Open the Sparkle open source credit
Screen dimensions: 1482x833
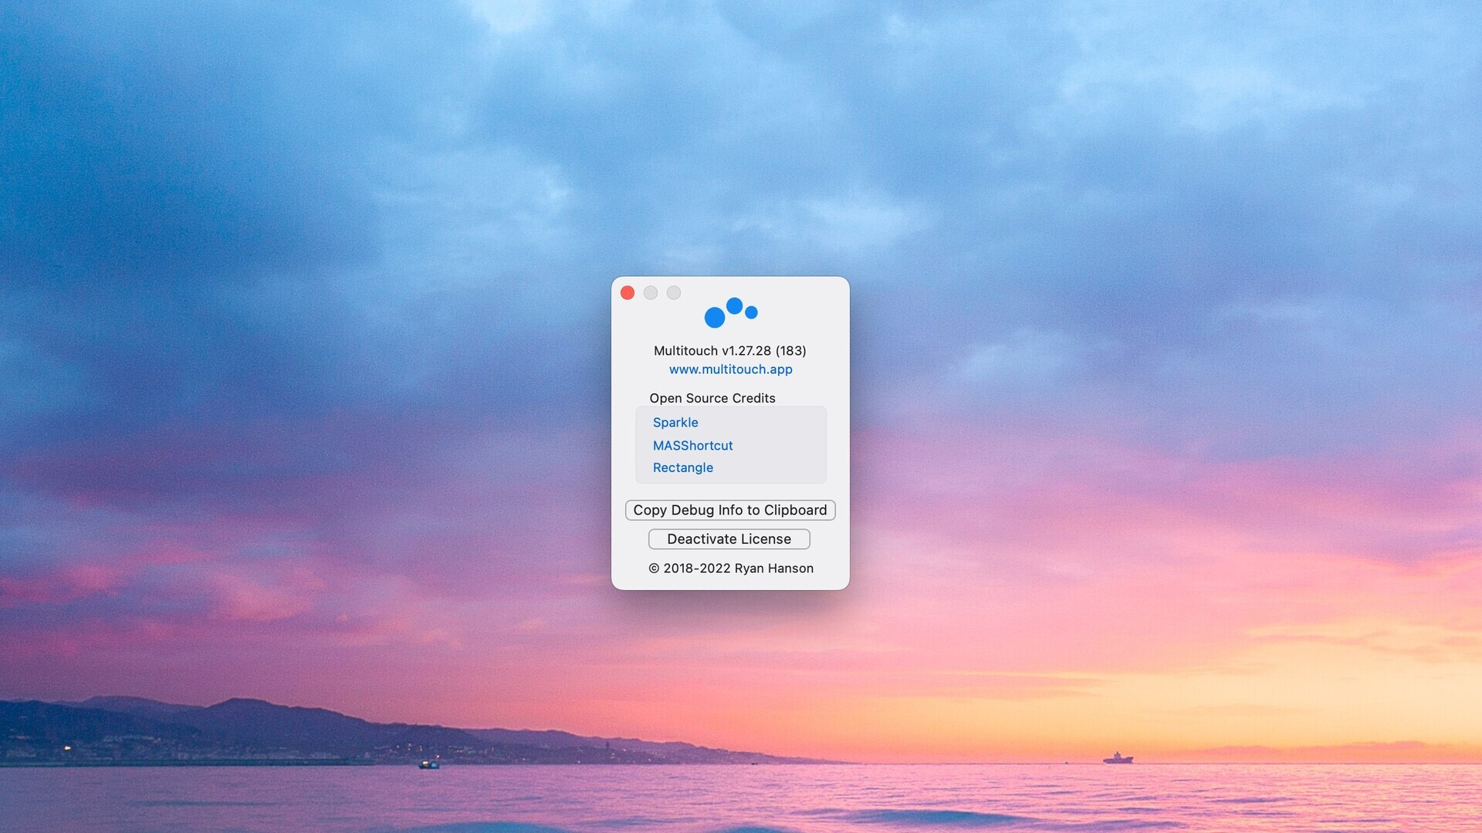point(675,423)
